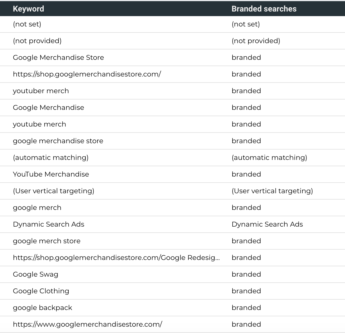The image size is (345, 333).
Task: Select 'Dynamic Search Ads' in Branded searches column
Action: click(x=267, y=224)
